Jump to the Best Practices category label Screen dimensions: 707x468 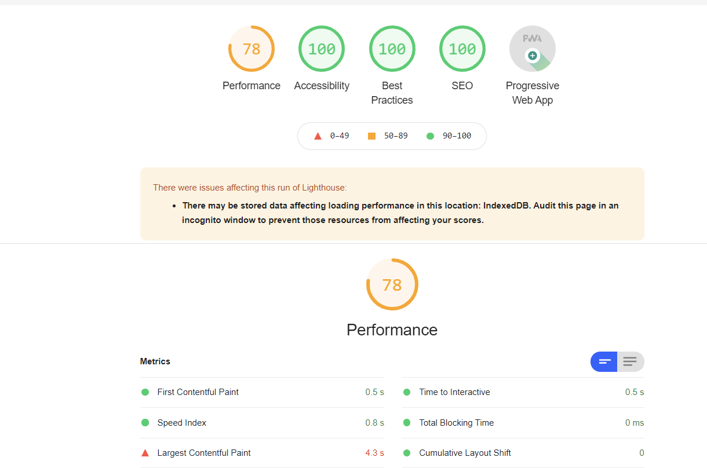pyautogui.click(x=392, y=93)
